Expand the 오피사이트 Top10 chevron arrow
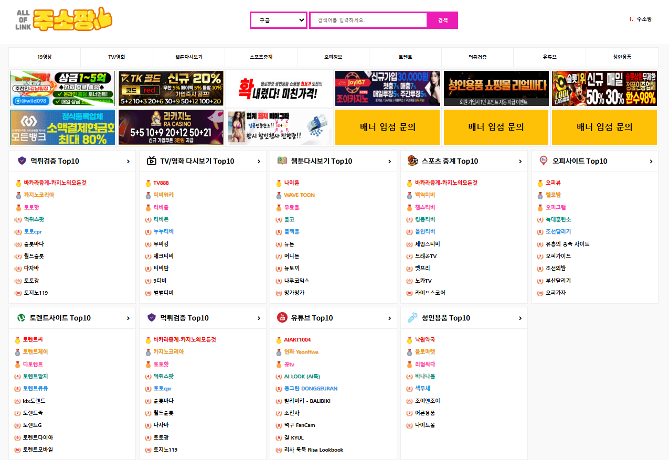 651,162
